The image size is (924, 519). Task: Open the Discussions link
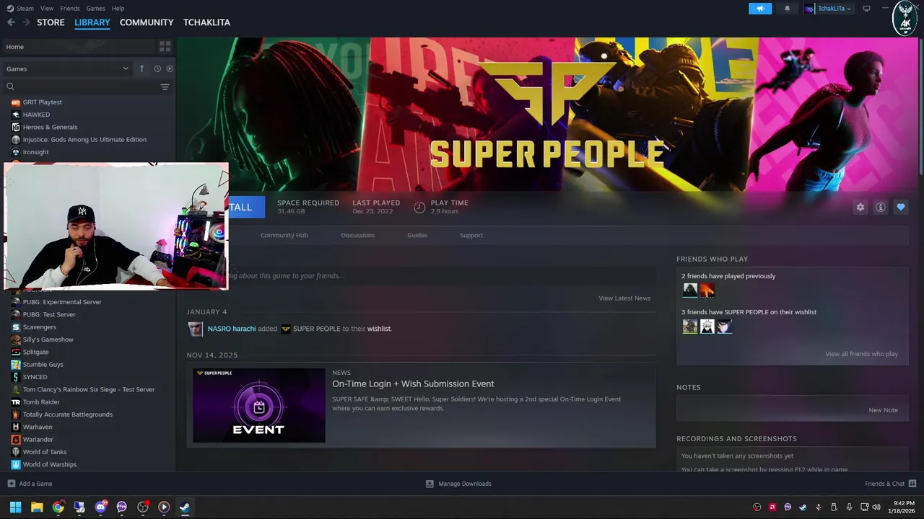pos(357,235)
